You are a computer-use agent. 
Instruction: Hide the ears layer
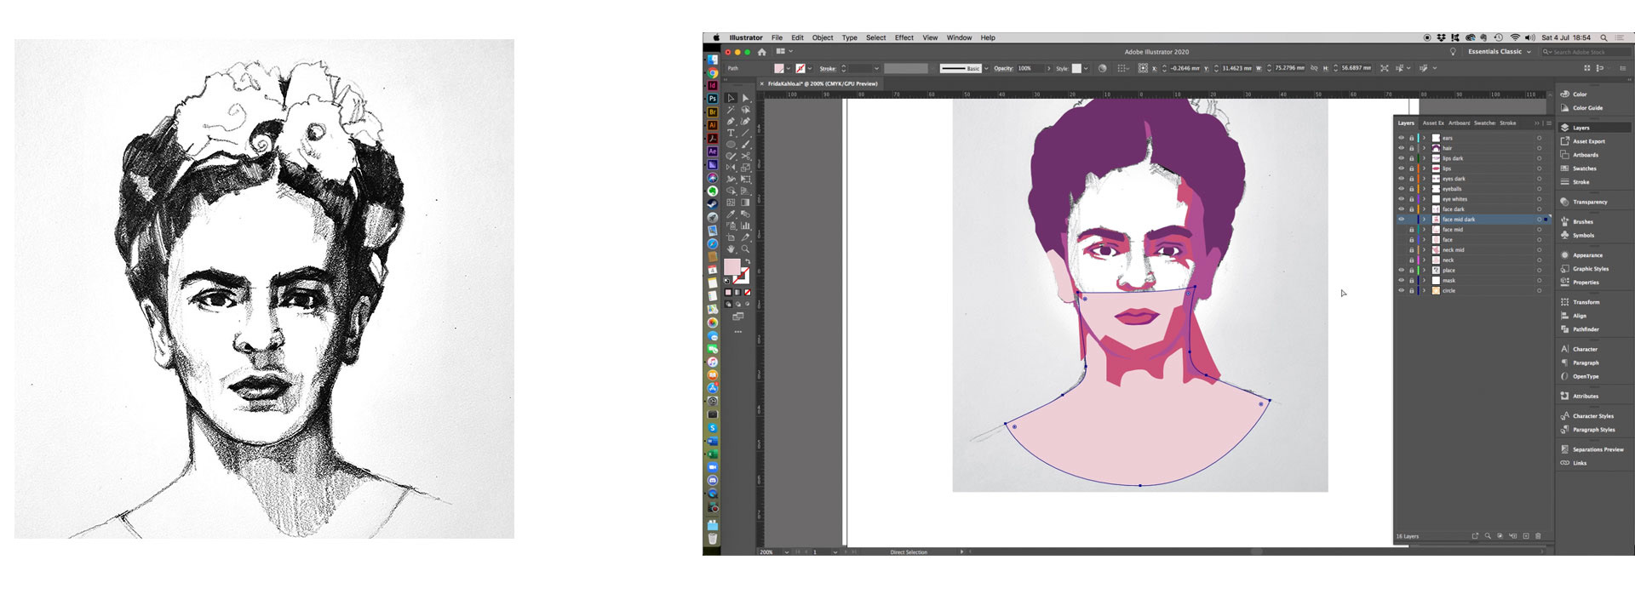point(1401,138)
